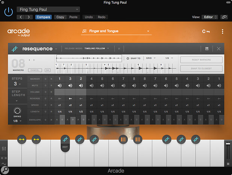This screenshot has width=232, height=175.
Task: Open the Fing Tung Paul preset dropdown
Action: click(x=48, y=9)
